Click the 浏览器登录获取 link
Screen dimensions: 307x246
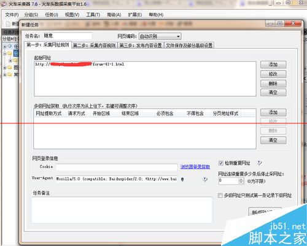pos(195,167)
